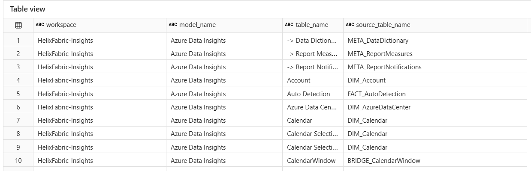Click the META_ReportNotifications cell
Screen dimensions: 531x171
click(384, 67)
